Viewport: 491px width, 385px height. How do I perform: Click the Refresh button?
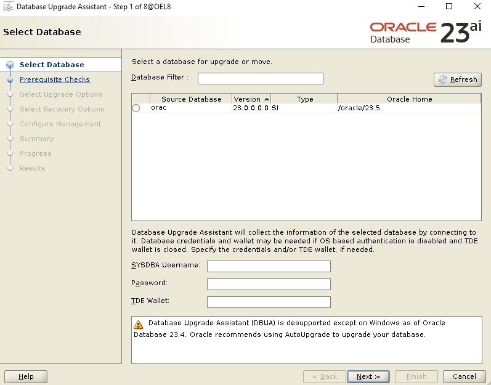click(458, 79)
